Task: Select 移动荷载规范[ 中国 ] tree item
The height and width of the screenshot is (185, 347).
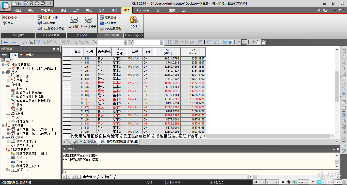Action: click(x=31, y=154)
